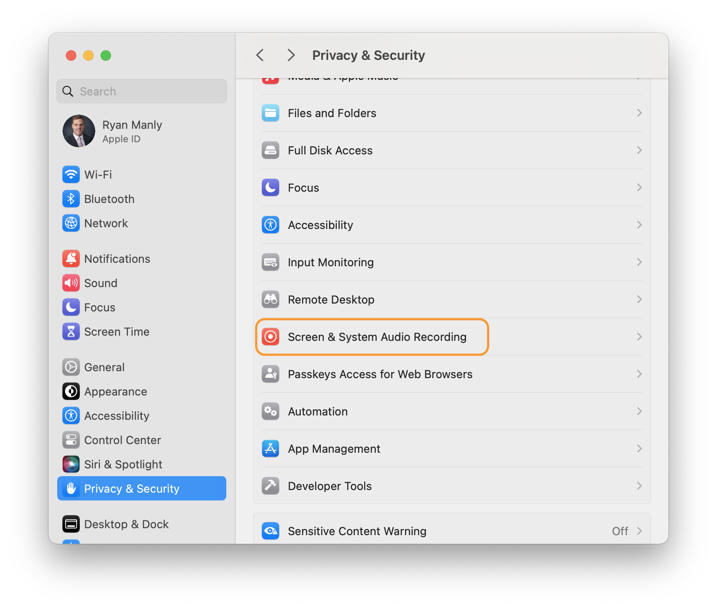Click the search magnifying glass icon
This screenshot has width=717, height=608.
68,92
